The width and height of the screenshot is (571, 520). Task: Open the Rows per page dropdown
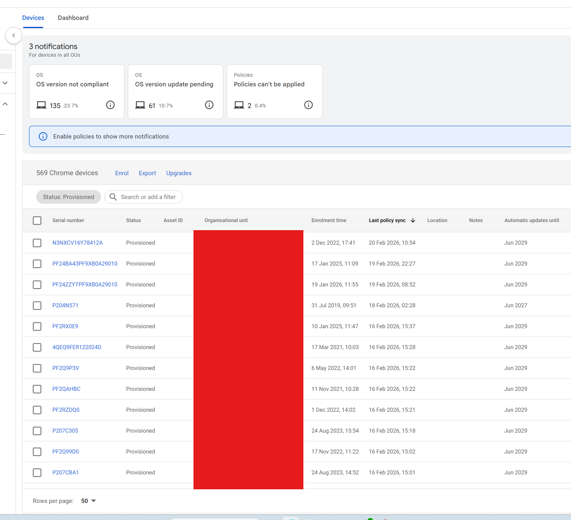(89, 501)
